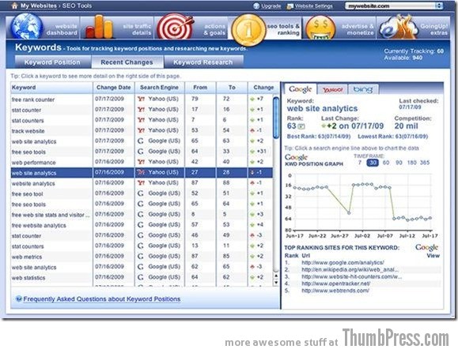Set graph timeframe to 30 days

pos(373,163)
